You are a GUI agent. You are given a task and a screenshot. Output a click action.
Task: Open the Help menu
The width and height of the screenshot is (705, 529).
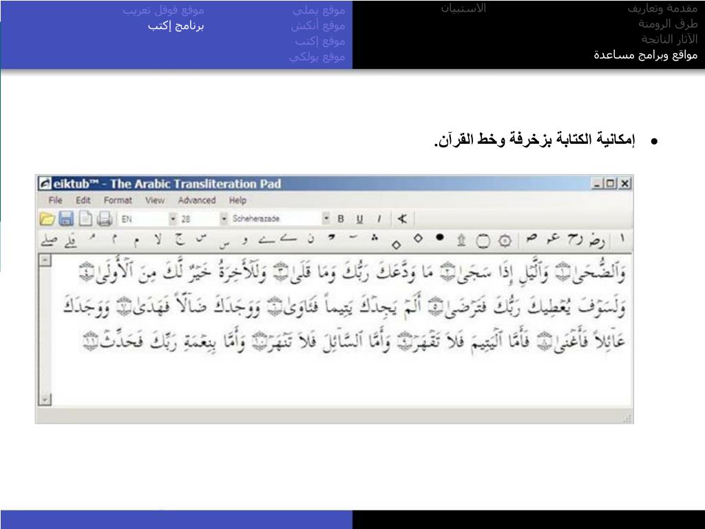[x=238, y=200]
